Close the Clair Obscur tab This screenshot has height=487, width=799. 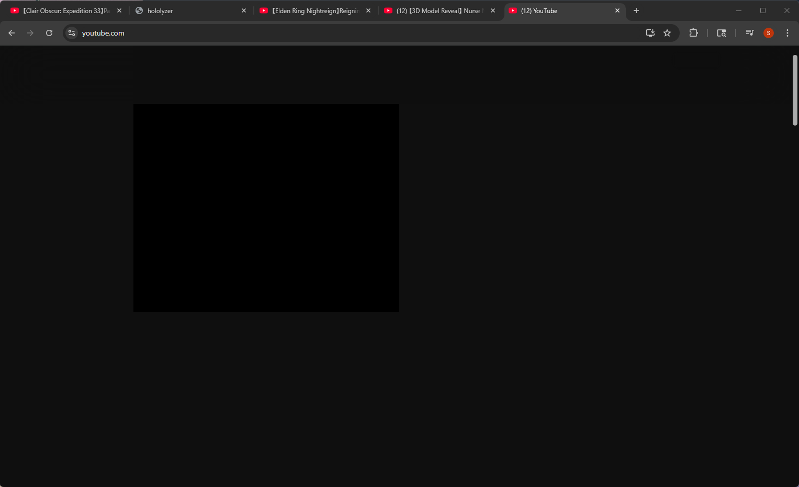pyautogui.click(x=119, y=10)
